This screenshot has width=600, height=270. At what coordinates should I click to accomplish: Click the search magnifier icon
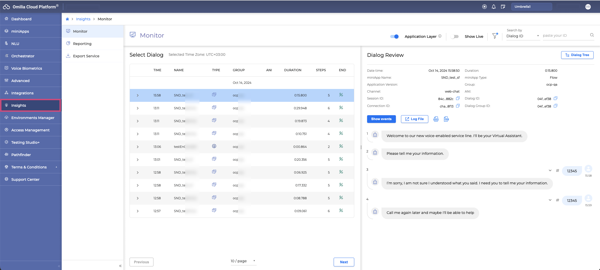[592, 35]
